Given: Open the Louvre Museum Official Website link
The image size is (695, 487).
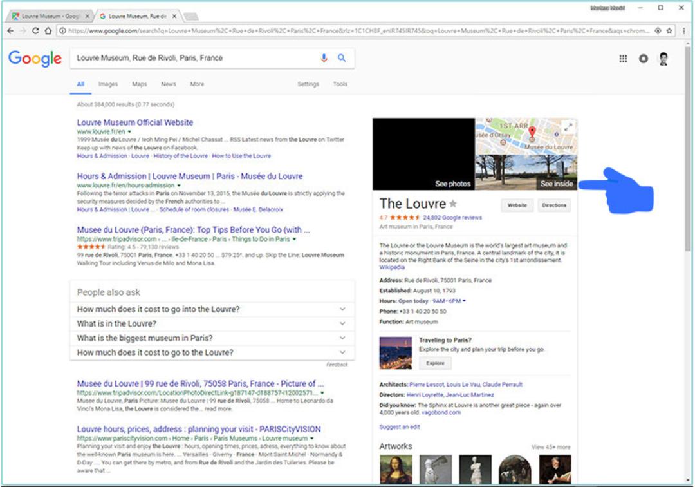Looking at the screenshot, I should click(x=134, y=122).
